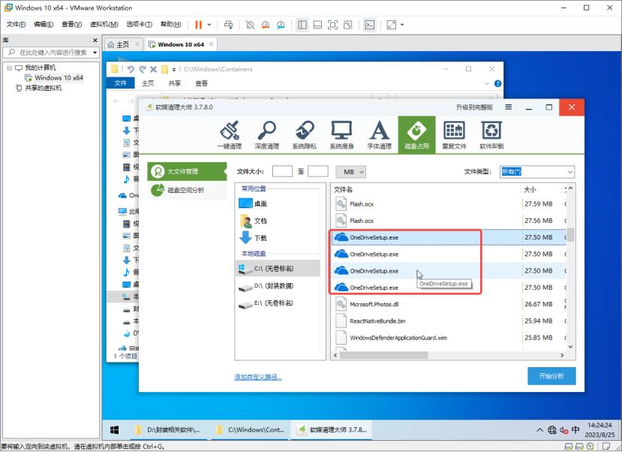Toggle the console view icon in VMware
This screenshot has width=622, height=452.
click(x=370, y=25)
